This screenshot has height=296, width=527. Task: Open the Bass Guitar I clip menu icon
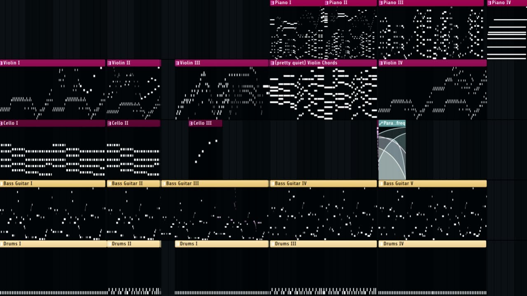click(x=1, y=183)
